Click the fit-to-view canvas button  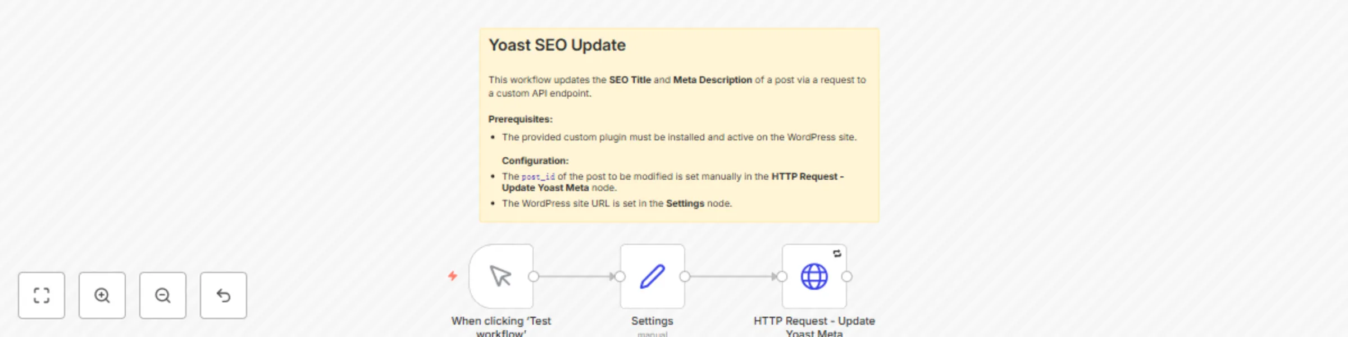tap(42, 295)
